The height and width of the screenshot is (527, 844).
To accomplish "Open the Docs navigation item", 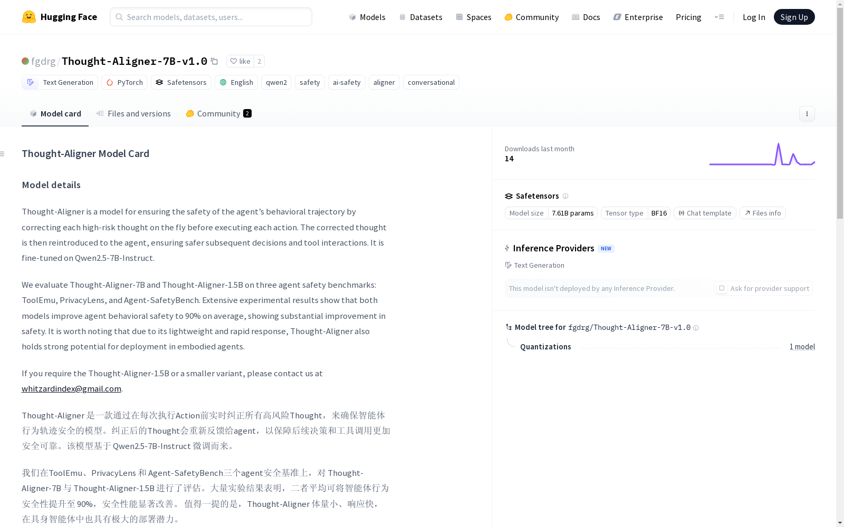I will pos(586,17).
